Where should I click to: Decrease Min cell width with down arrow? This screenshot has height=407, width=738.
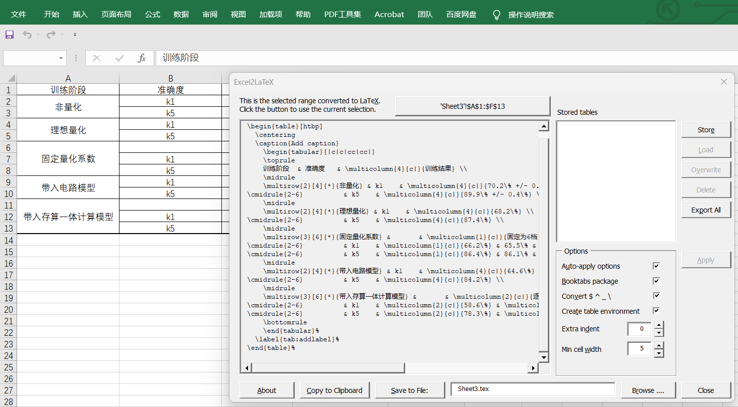(x=659, y=353)
